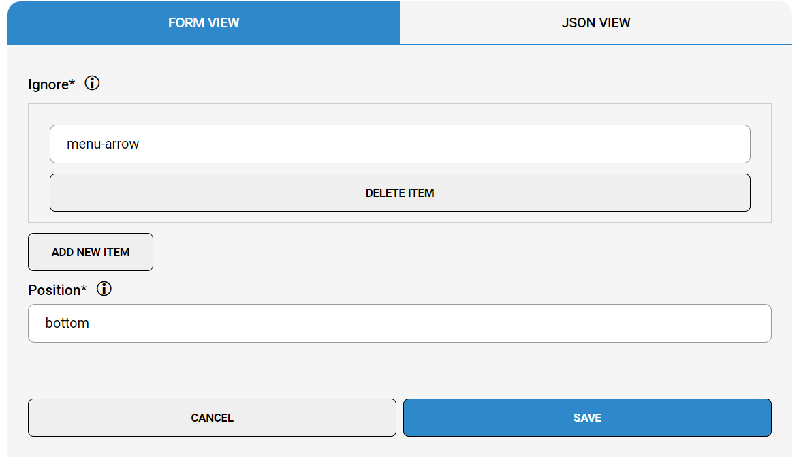The width and height of the screenshot is (801, 468).
Task: Click the CANCEL button
Action: click(x=212, y=418)
